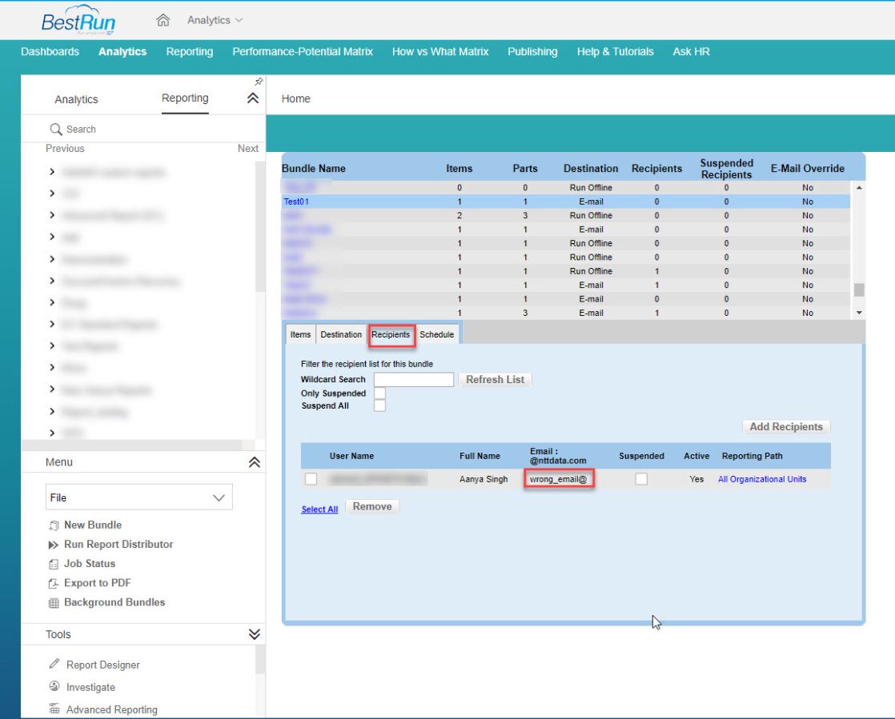
Task: Click Next in the report list
Action: (247, 148)
